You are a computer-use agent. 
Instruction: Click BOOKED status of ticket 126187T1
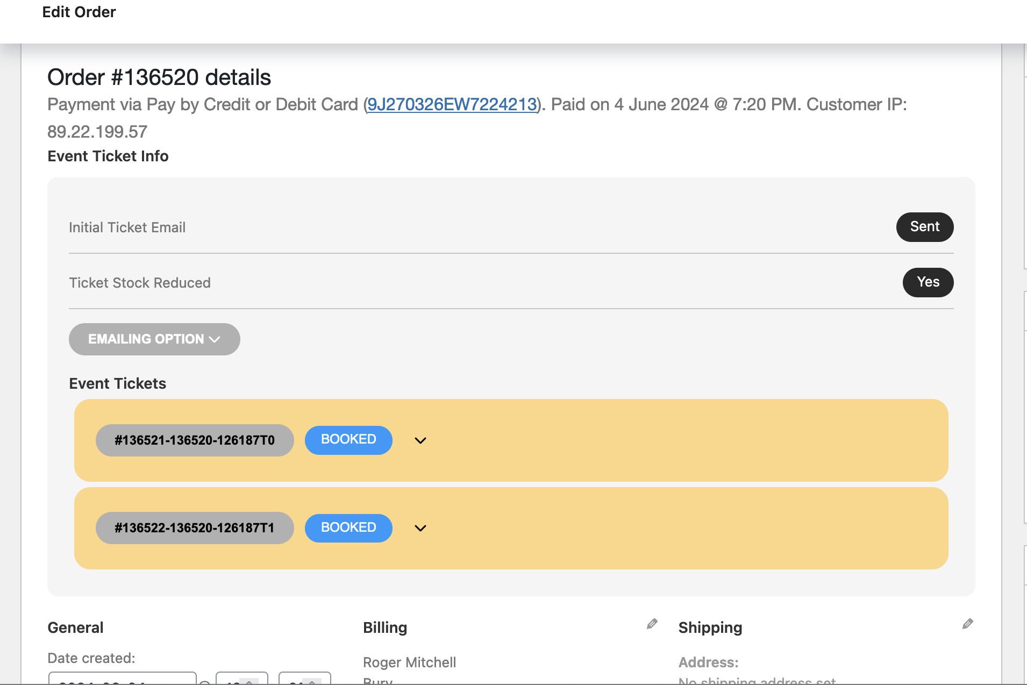(348, 527)
